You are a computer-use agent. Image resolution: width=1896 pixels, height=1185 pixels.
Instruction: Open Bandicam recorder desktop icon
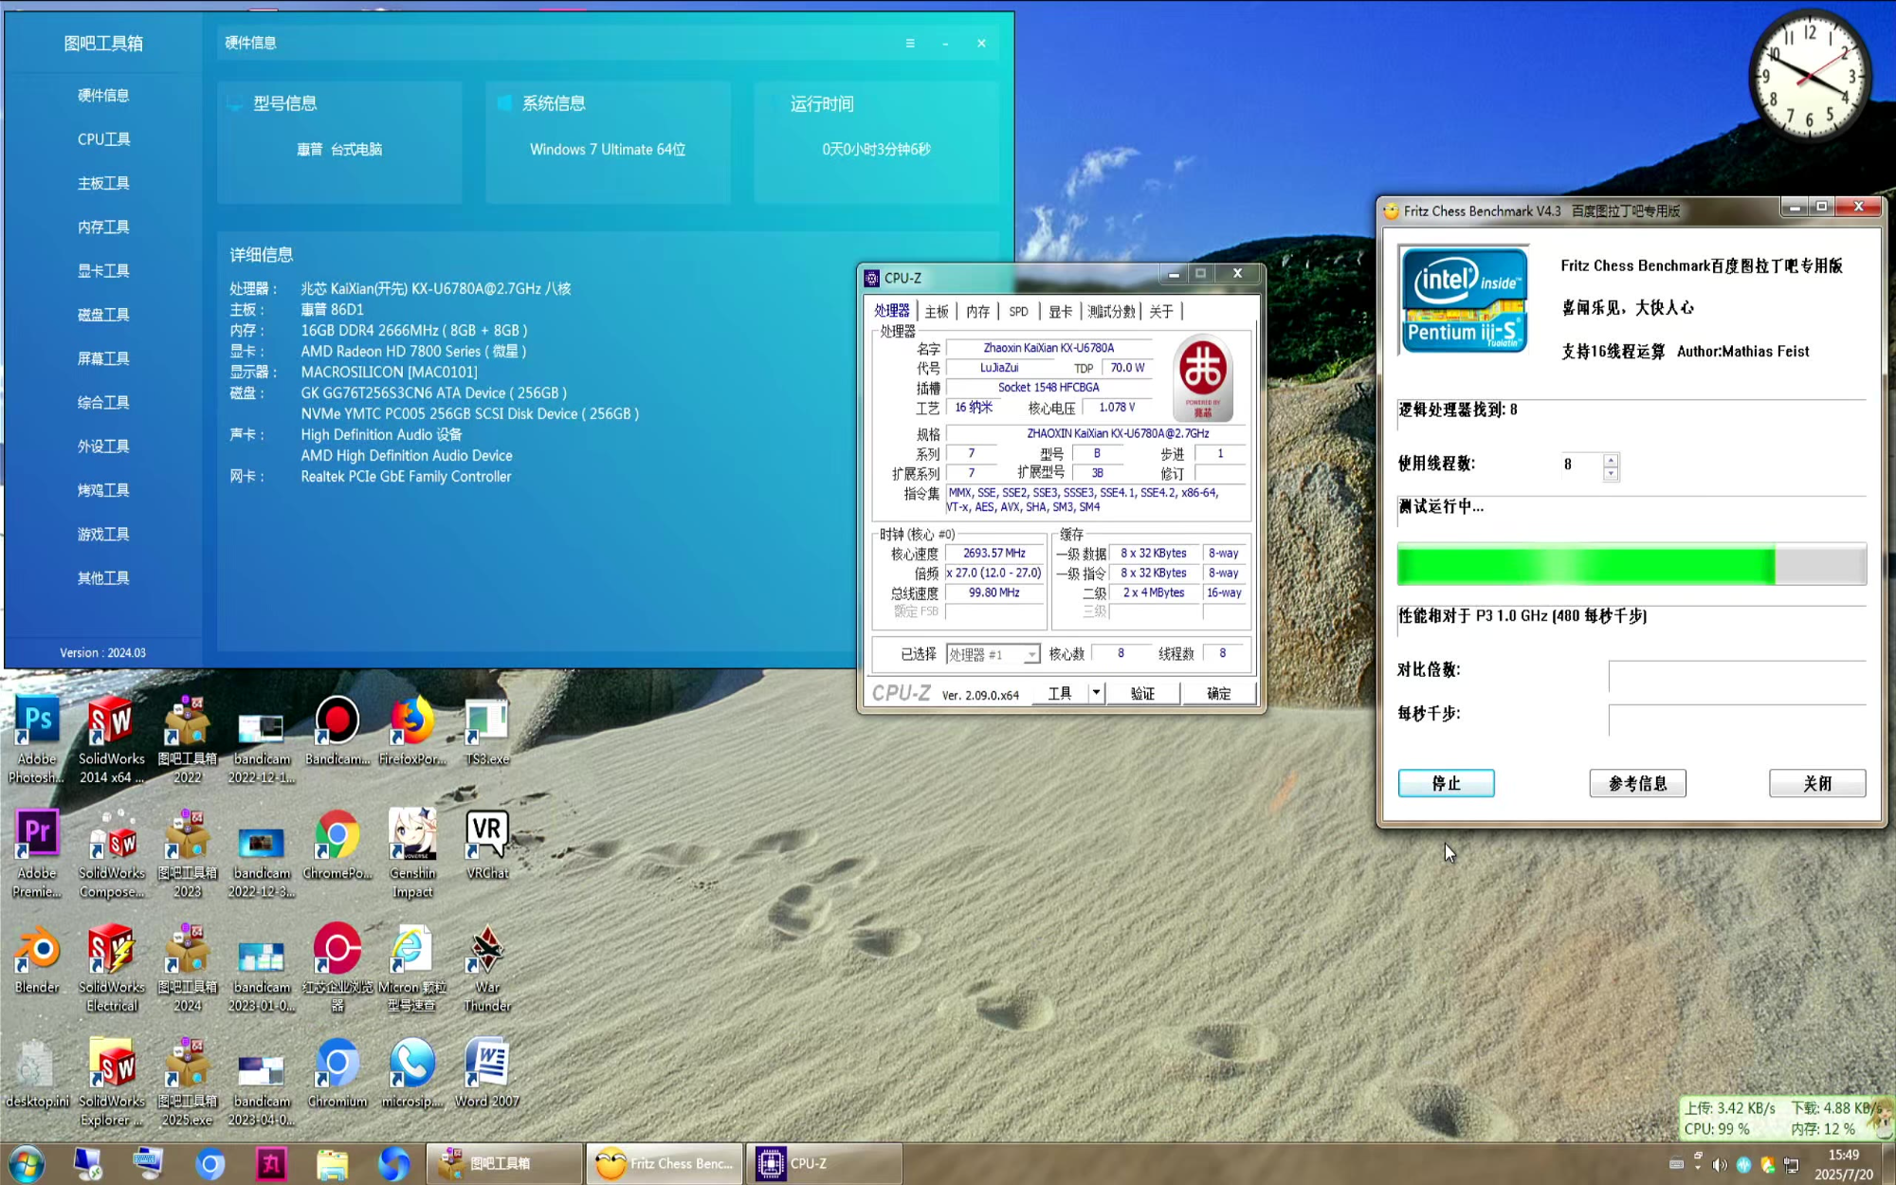[x=337, y=730]
